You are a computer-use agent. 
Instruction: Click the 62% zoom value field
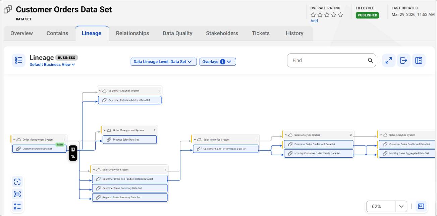click(381, 206)
